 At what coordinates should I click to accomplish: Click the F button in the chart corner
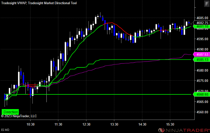point(207,4)
